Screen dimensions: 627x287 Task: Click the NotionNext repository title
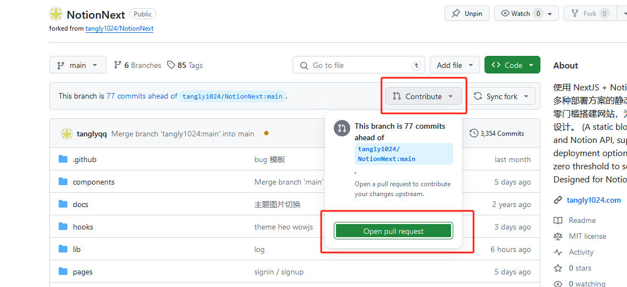coord(96,15)
